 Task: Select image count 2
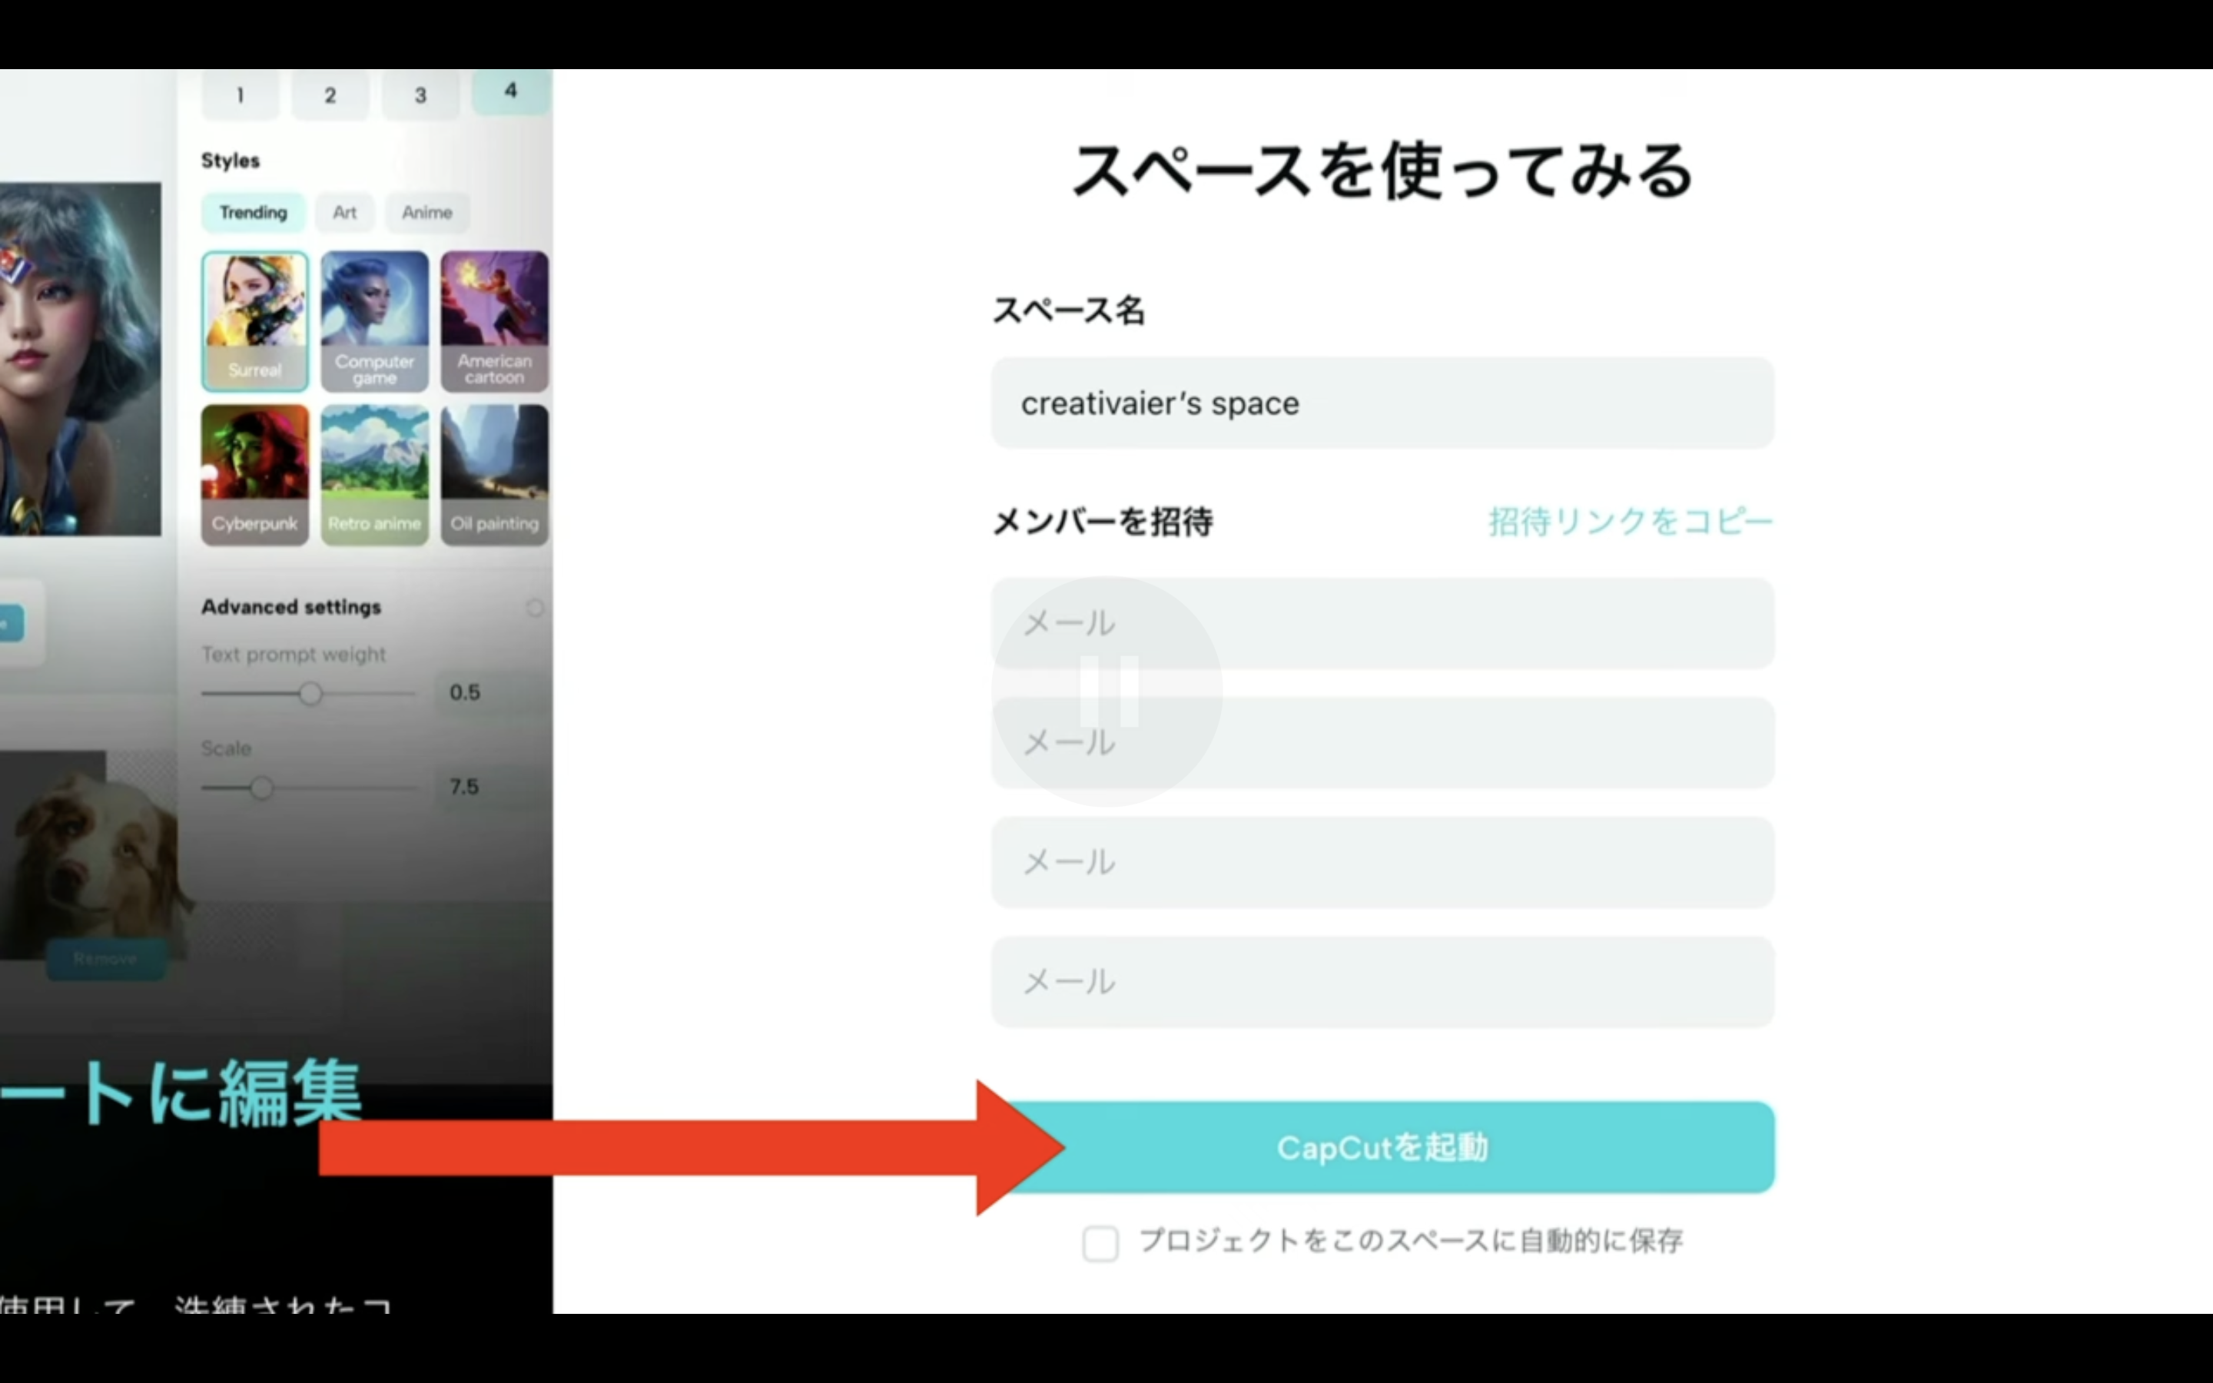pyautogui.click(x=330, y=95)
